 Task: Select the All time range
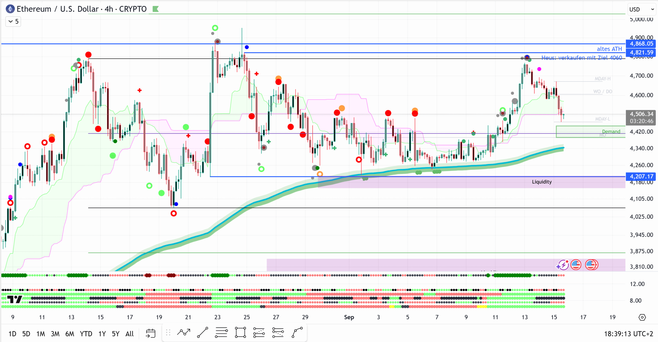point(129,334)
